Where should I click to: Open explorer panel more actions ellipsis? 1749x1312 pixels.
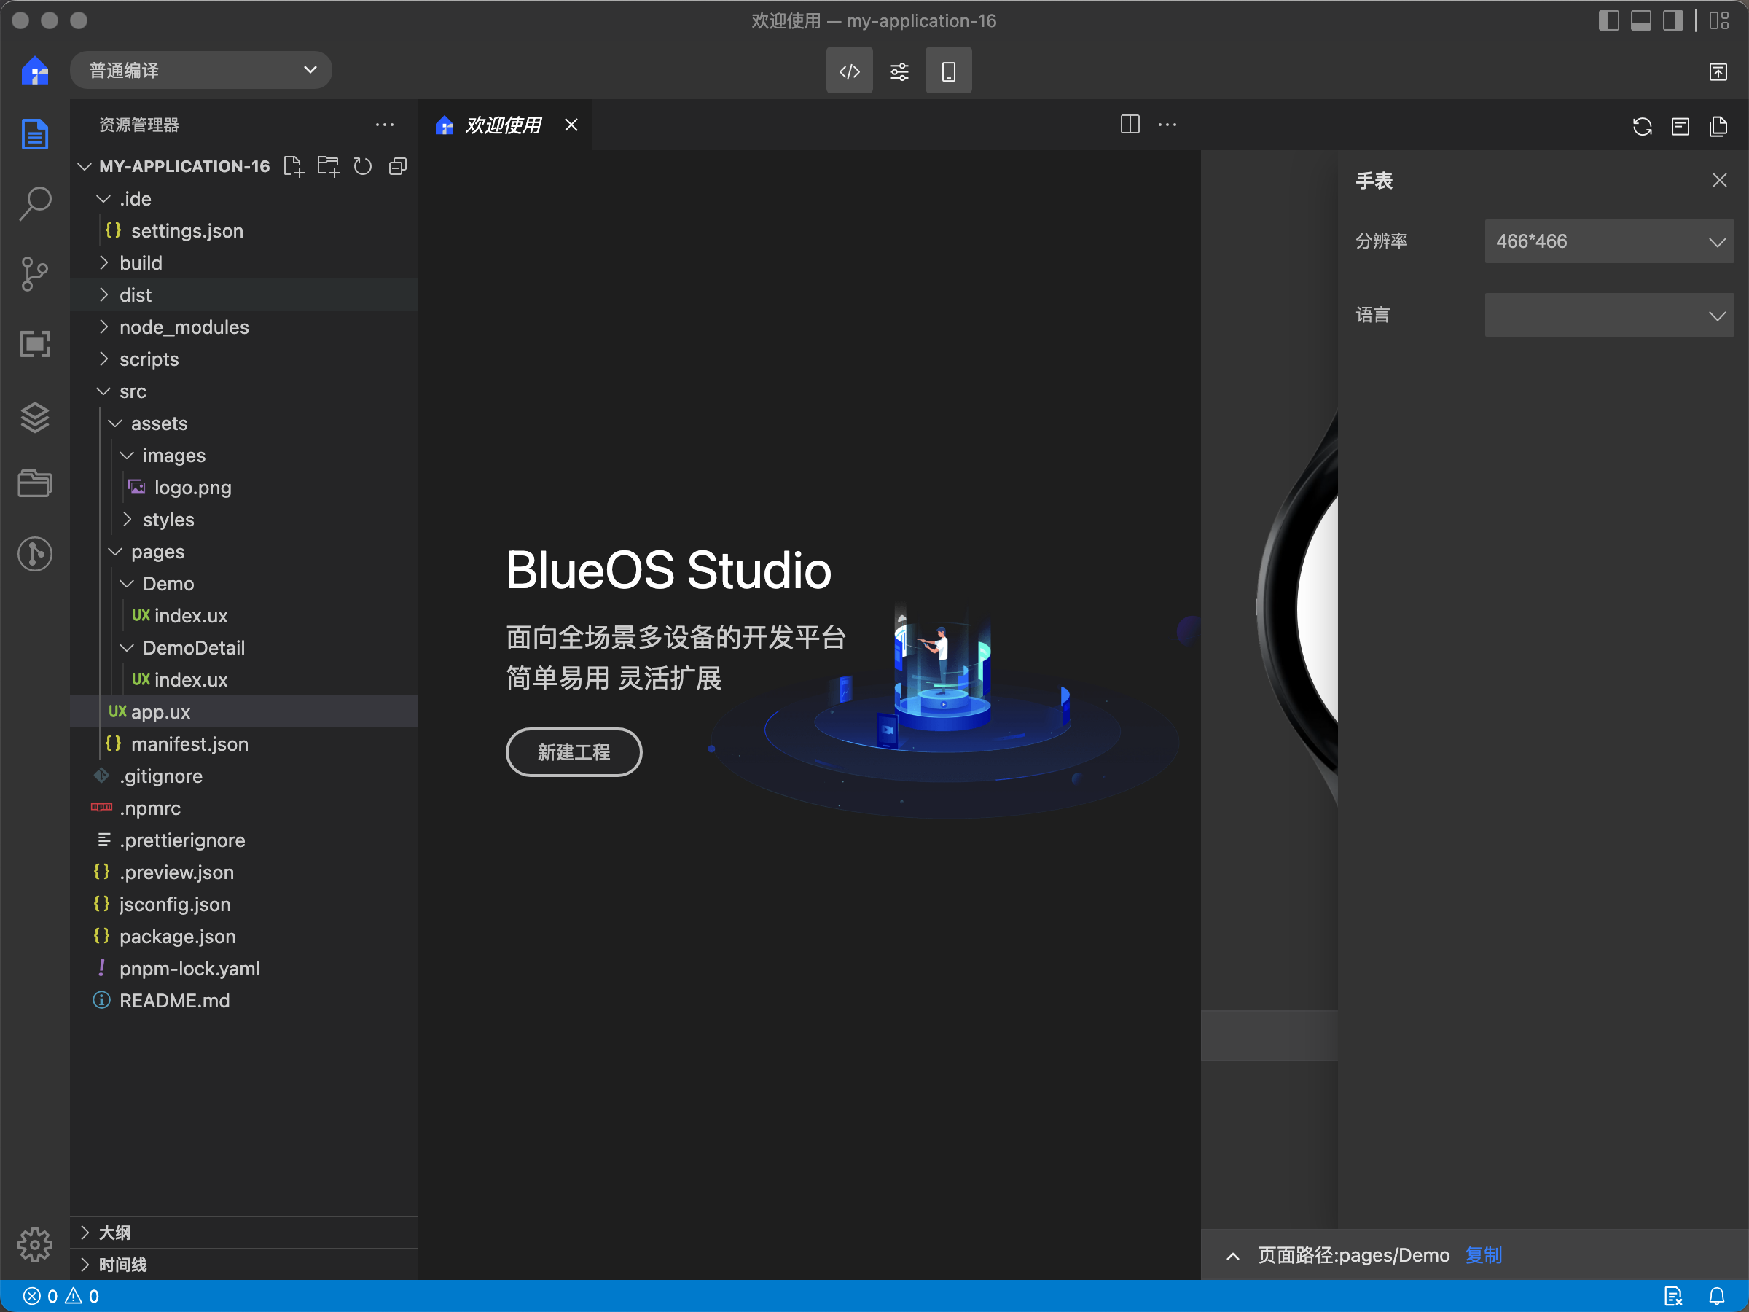[385, 125]
